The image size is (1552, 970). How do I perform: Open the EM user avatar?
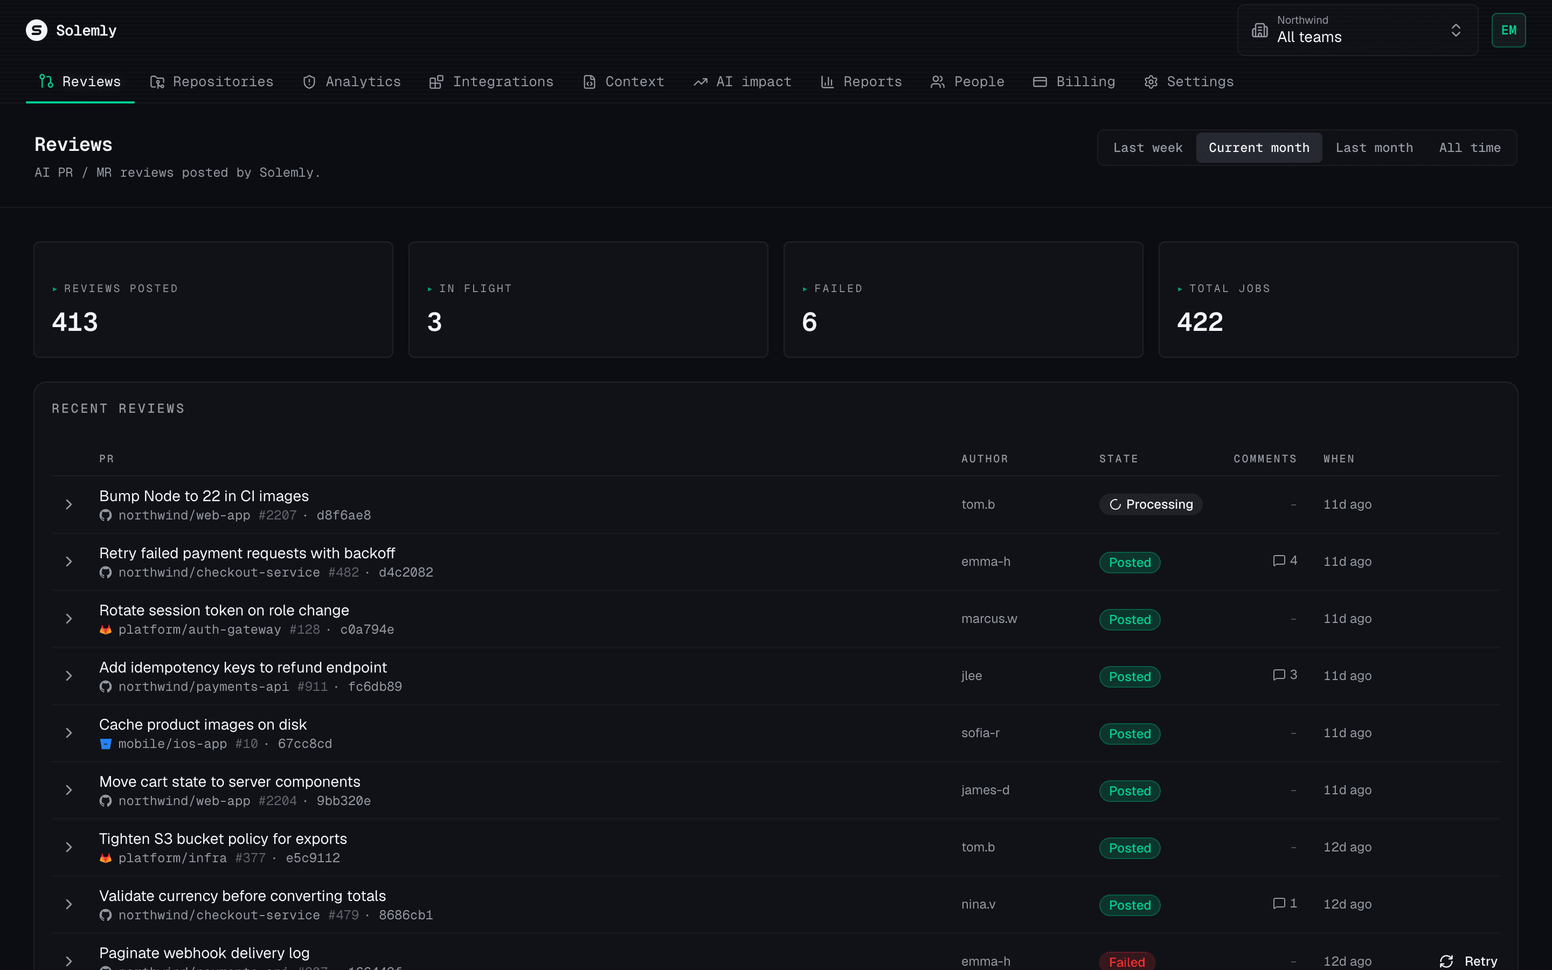[1508, 30]
